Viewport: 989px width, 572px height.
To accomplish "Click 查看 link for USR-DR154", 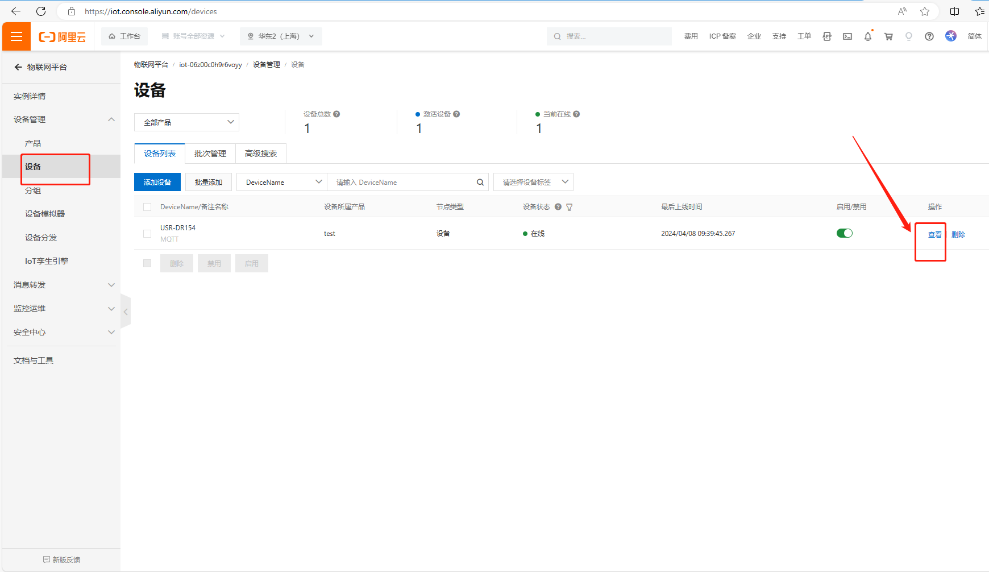I will [x=934, y=234].
